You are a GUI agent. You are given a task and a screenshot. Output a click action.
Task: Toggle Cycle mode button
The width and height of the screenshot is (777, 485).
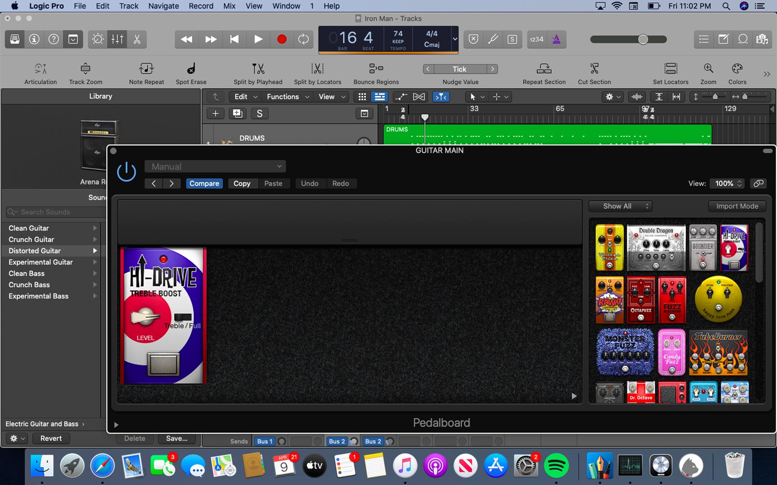point(304,39)
